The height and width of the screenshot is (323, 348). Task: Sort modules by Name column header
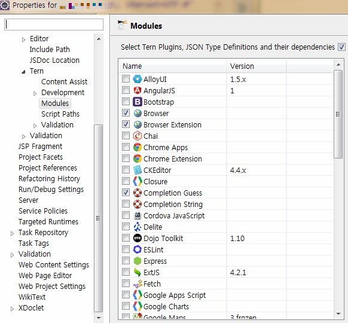click(172, 66)
